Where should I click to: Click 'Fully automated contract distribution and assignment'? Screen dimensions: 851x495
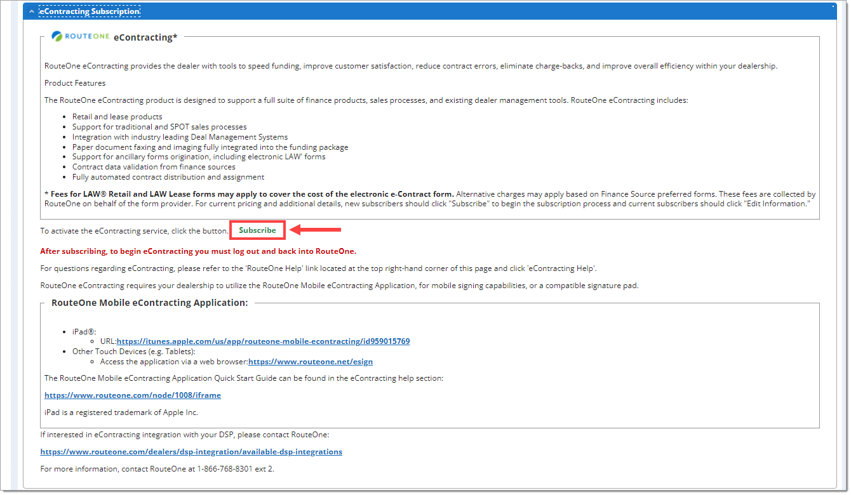(168, 177)
